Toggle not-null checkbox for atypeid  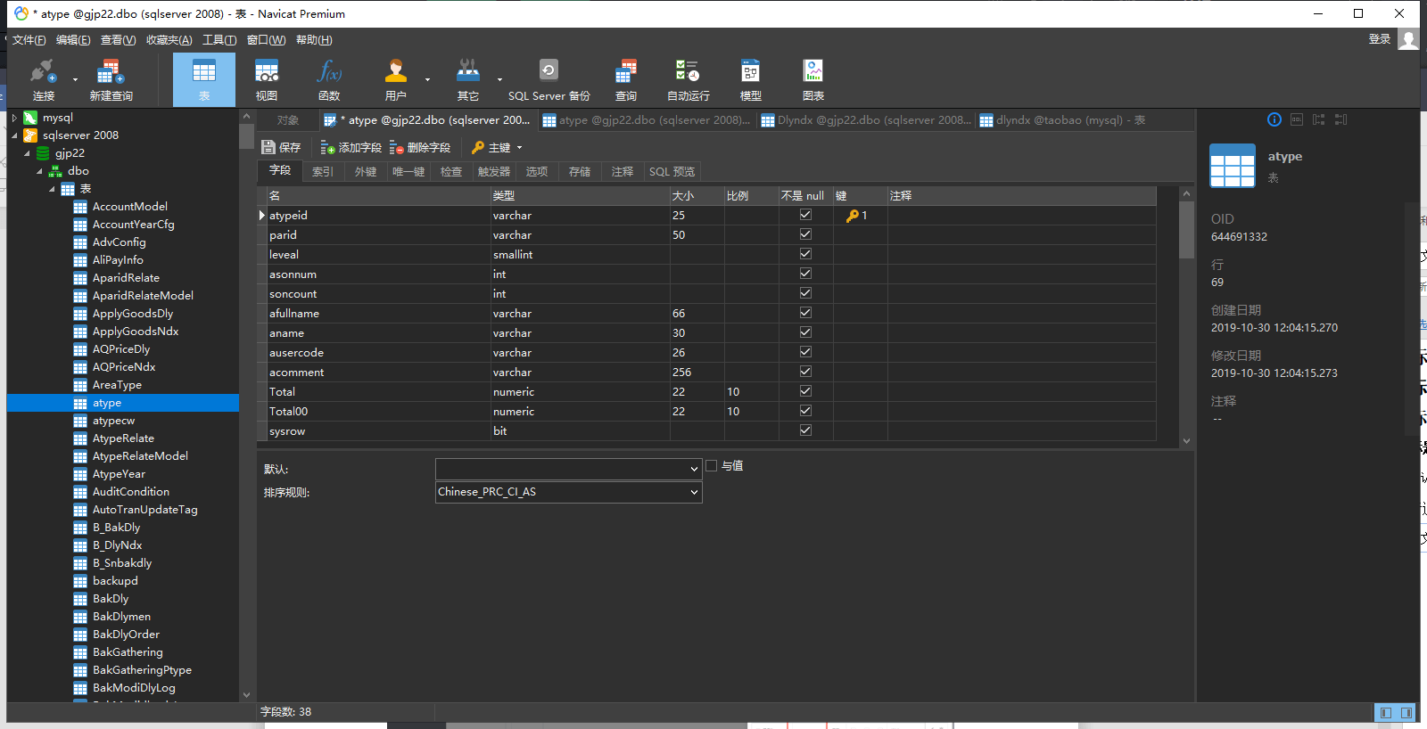805,215
